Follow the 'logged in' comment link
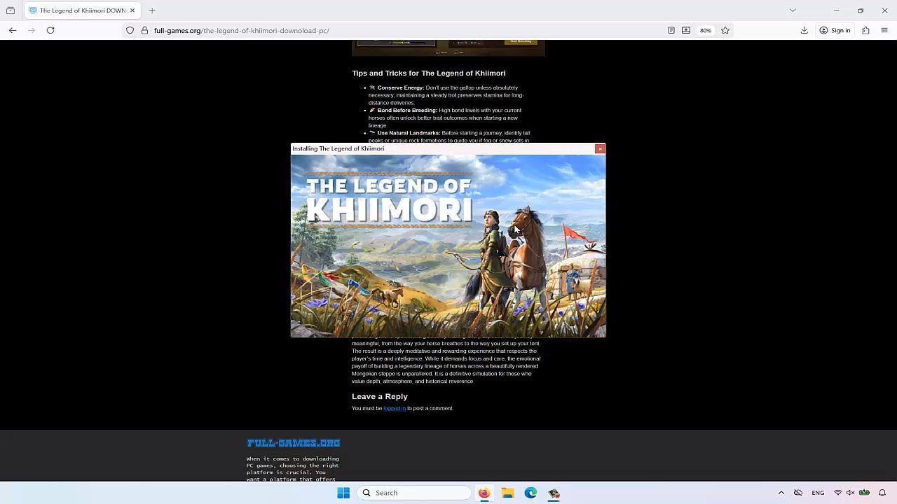 click(394, 408)
